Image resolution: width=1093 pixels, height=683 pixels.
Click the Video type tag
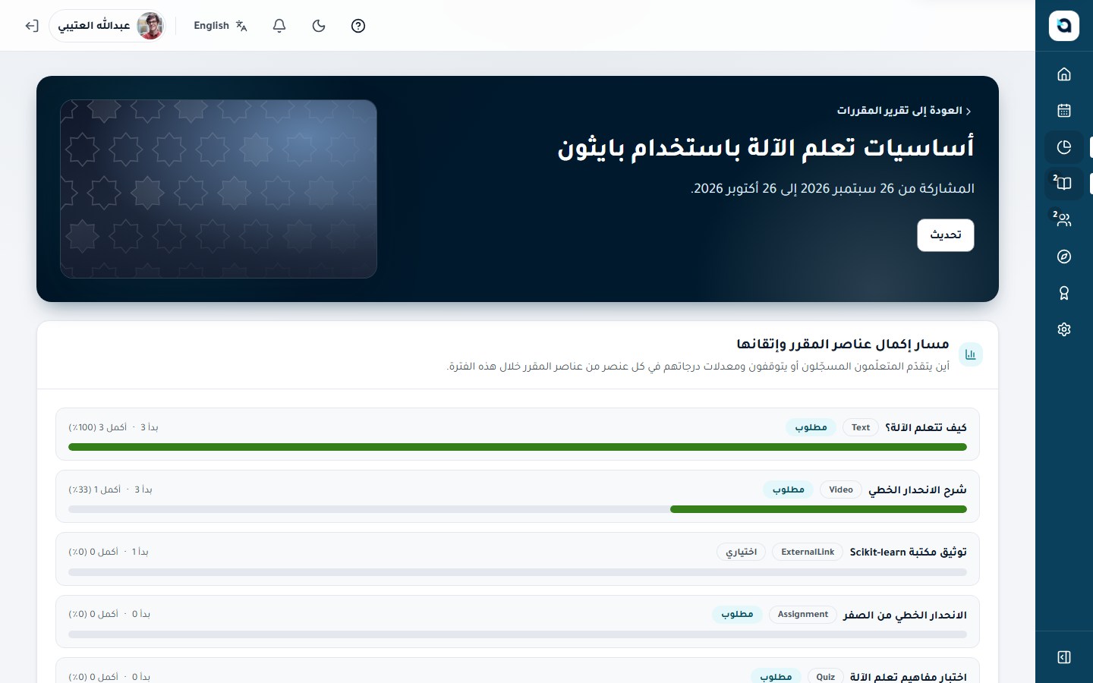[x=841, y=489]
